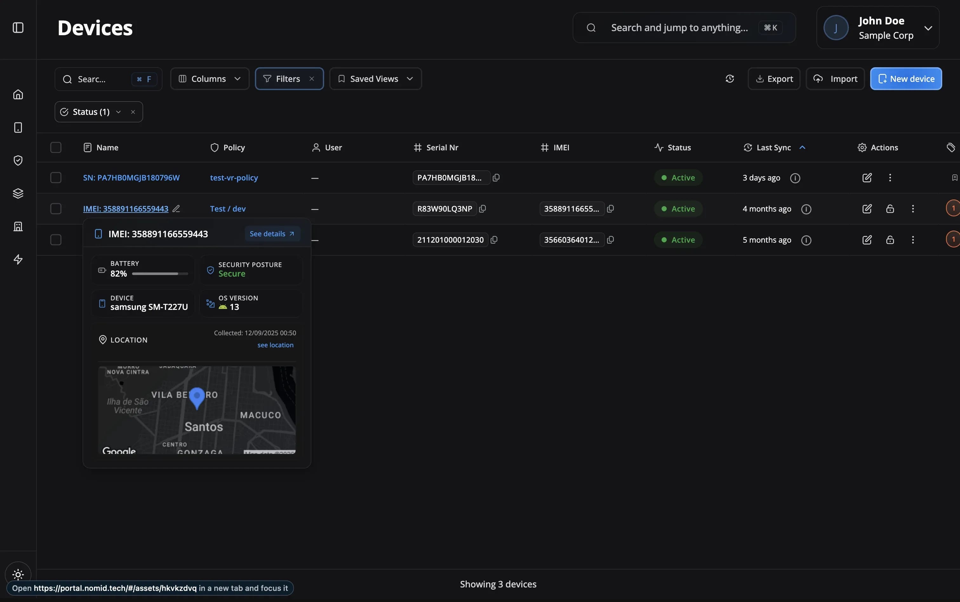Tick the checkbox for IMEI 358891166559443 row
The width and height of the screenshot is (960, 602).
tap(56, 209)
